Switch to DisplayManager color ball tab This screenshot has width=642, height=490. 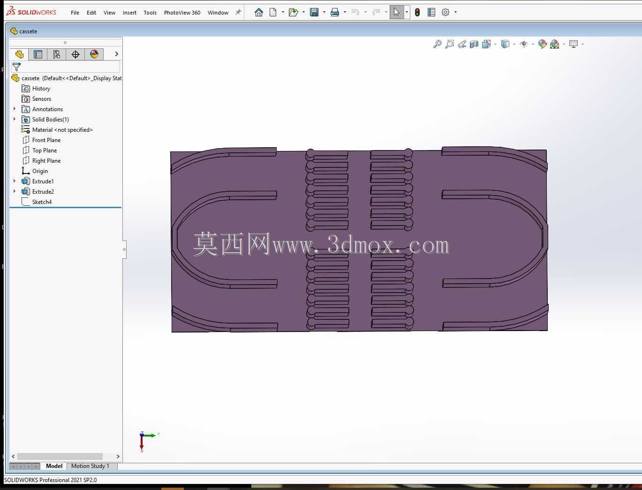(x=94, y=54)
